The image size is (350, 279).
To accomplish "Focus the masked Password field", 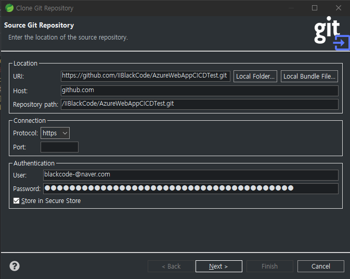I will (191, 188).
